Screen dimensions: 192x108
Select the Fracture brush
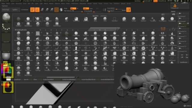38,44
